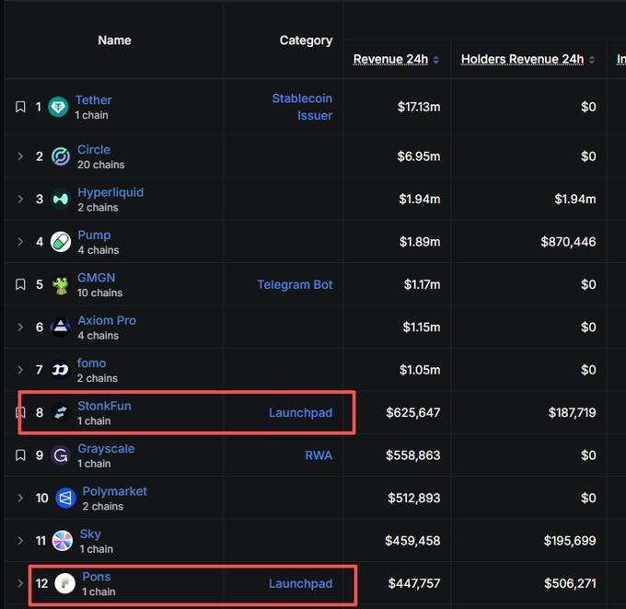
Task: Open Pons's Launchpad category link
Action: pos(300,583)
